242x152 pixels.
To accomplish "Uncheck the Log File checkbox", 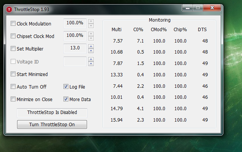I will (x=66, y=86).
